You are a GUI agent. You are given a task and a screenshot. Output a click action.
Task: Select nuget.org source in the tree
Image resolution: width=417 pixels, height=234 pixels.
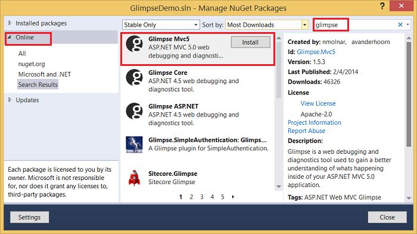pyautogui.click(x=32, y=64)
